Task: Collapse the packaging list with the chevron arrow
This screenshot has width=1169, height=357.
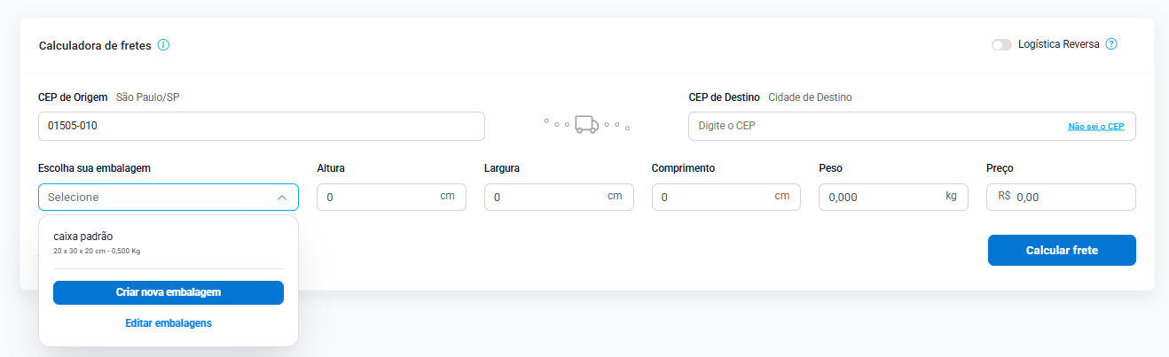Action: tap(281, 198)
